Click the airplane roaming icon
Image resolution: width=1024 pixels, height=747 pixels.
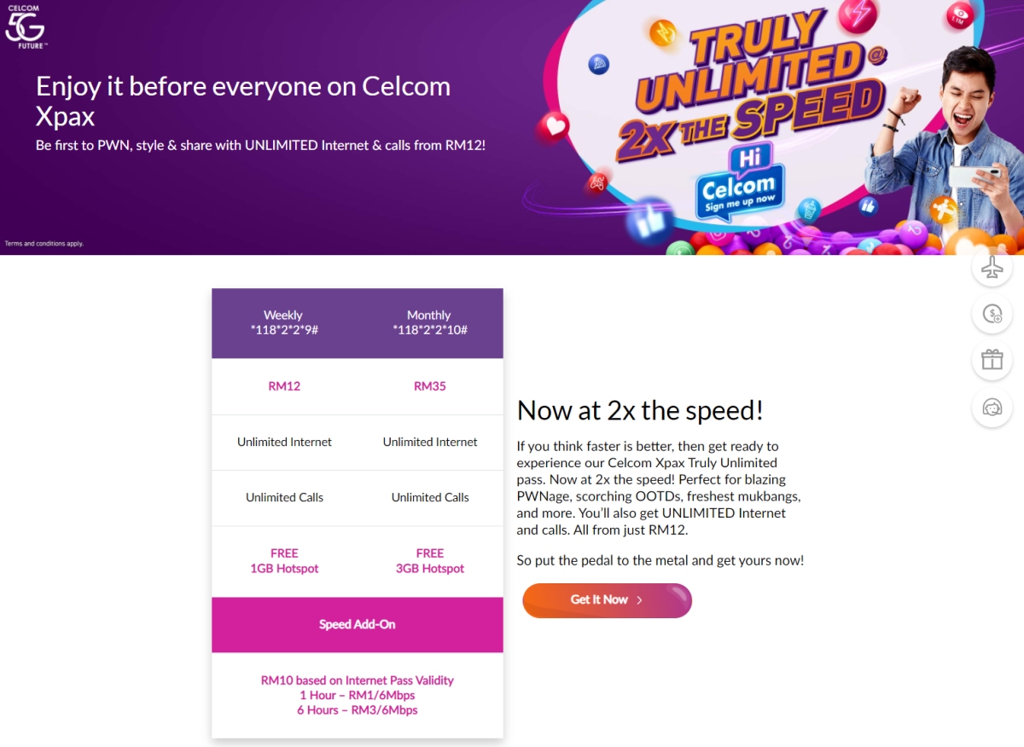[992, 269]
